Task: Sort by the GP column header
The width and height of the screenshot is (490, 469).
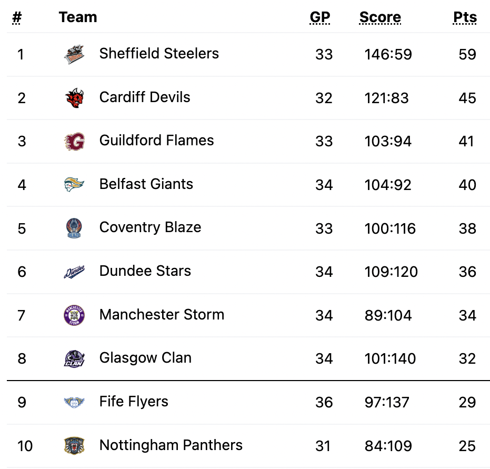Action: pyautogui.click(x=319, y=17)
